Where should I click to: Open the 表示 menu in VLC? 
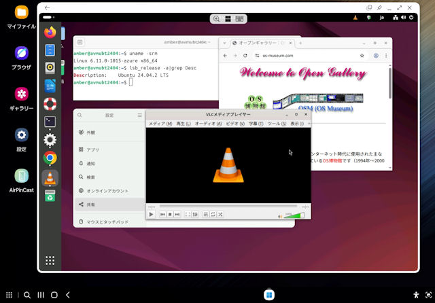[297, 124]
